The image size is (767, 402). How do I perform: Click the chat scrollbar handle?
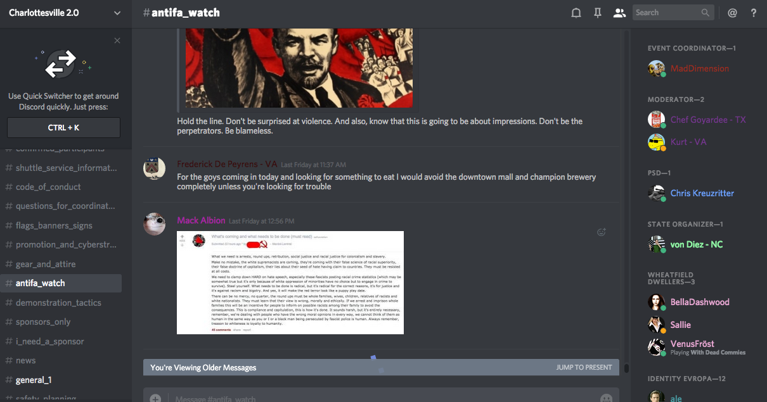pyautogui.click(x=626, y=368)
